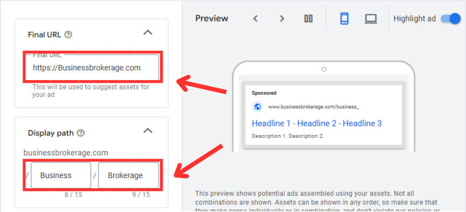The image size is (466, 212).
Task: Turn off the Highlight ad switch
Action: pos(450,19)
